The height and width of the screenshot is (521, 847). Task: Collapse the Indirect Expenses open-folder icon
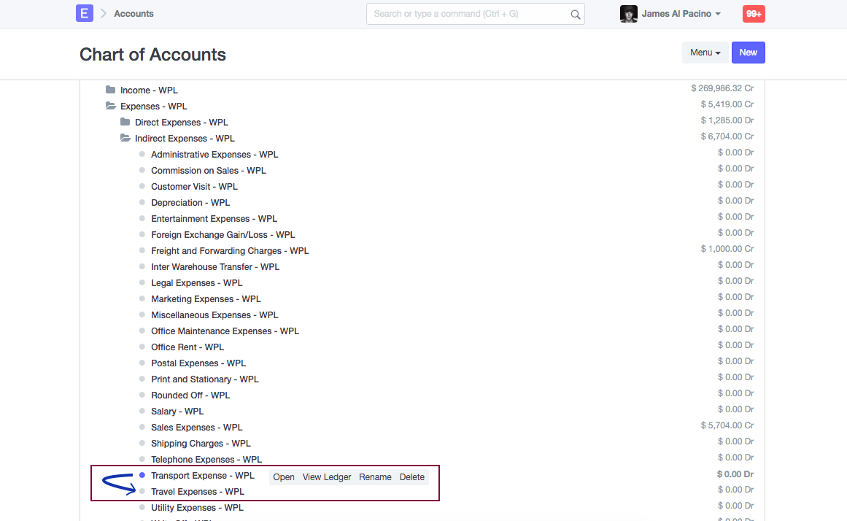125,138
